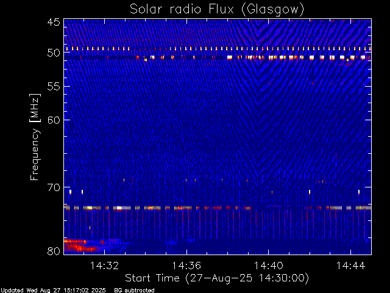The width and height of the screenshot is (390, 293).
Task: Click the 'Start Time (27-Aug-25 14:30:00)' label
Action: point(217,278)
